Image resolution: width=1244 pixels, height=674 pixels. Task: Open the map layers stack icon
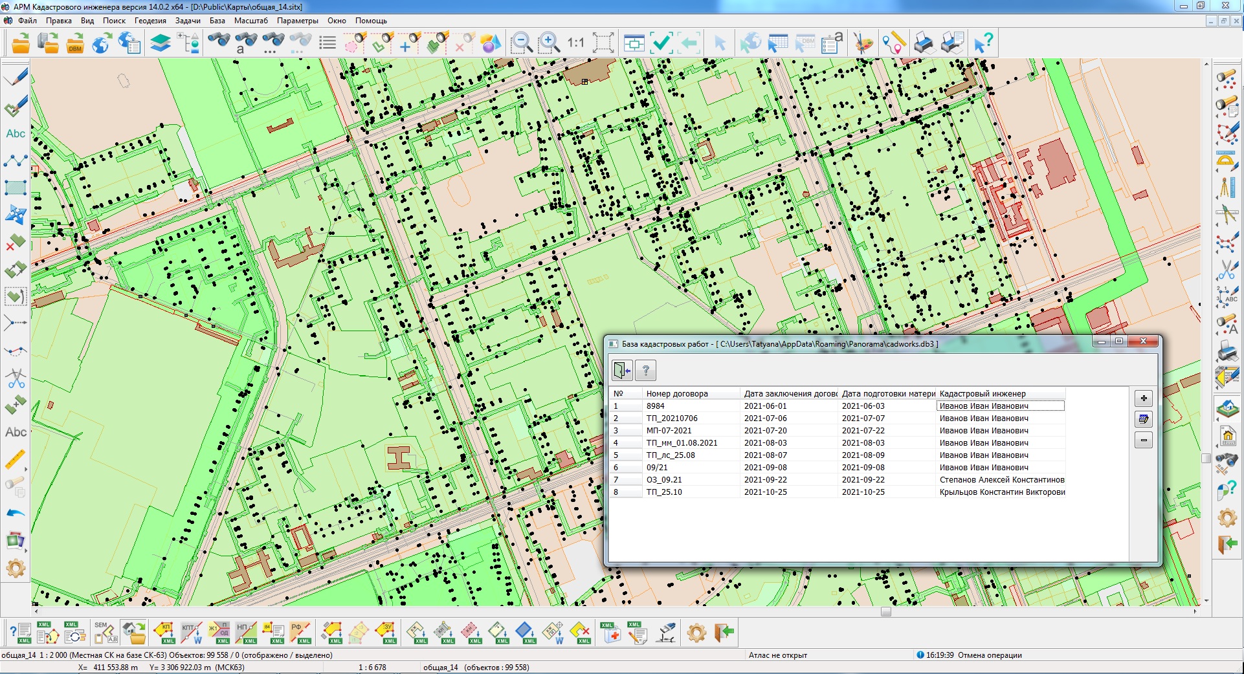(x=161, y=43)
